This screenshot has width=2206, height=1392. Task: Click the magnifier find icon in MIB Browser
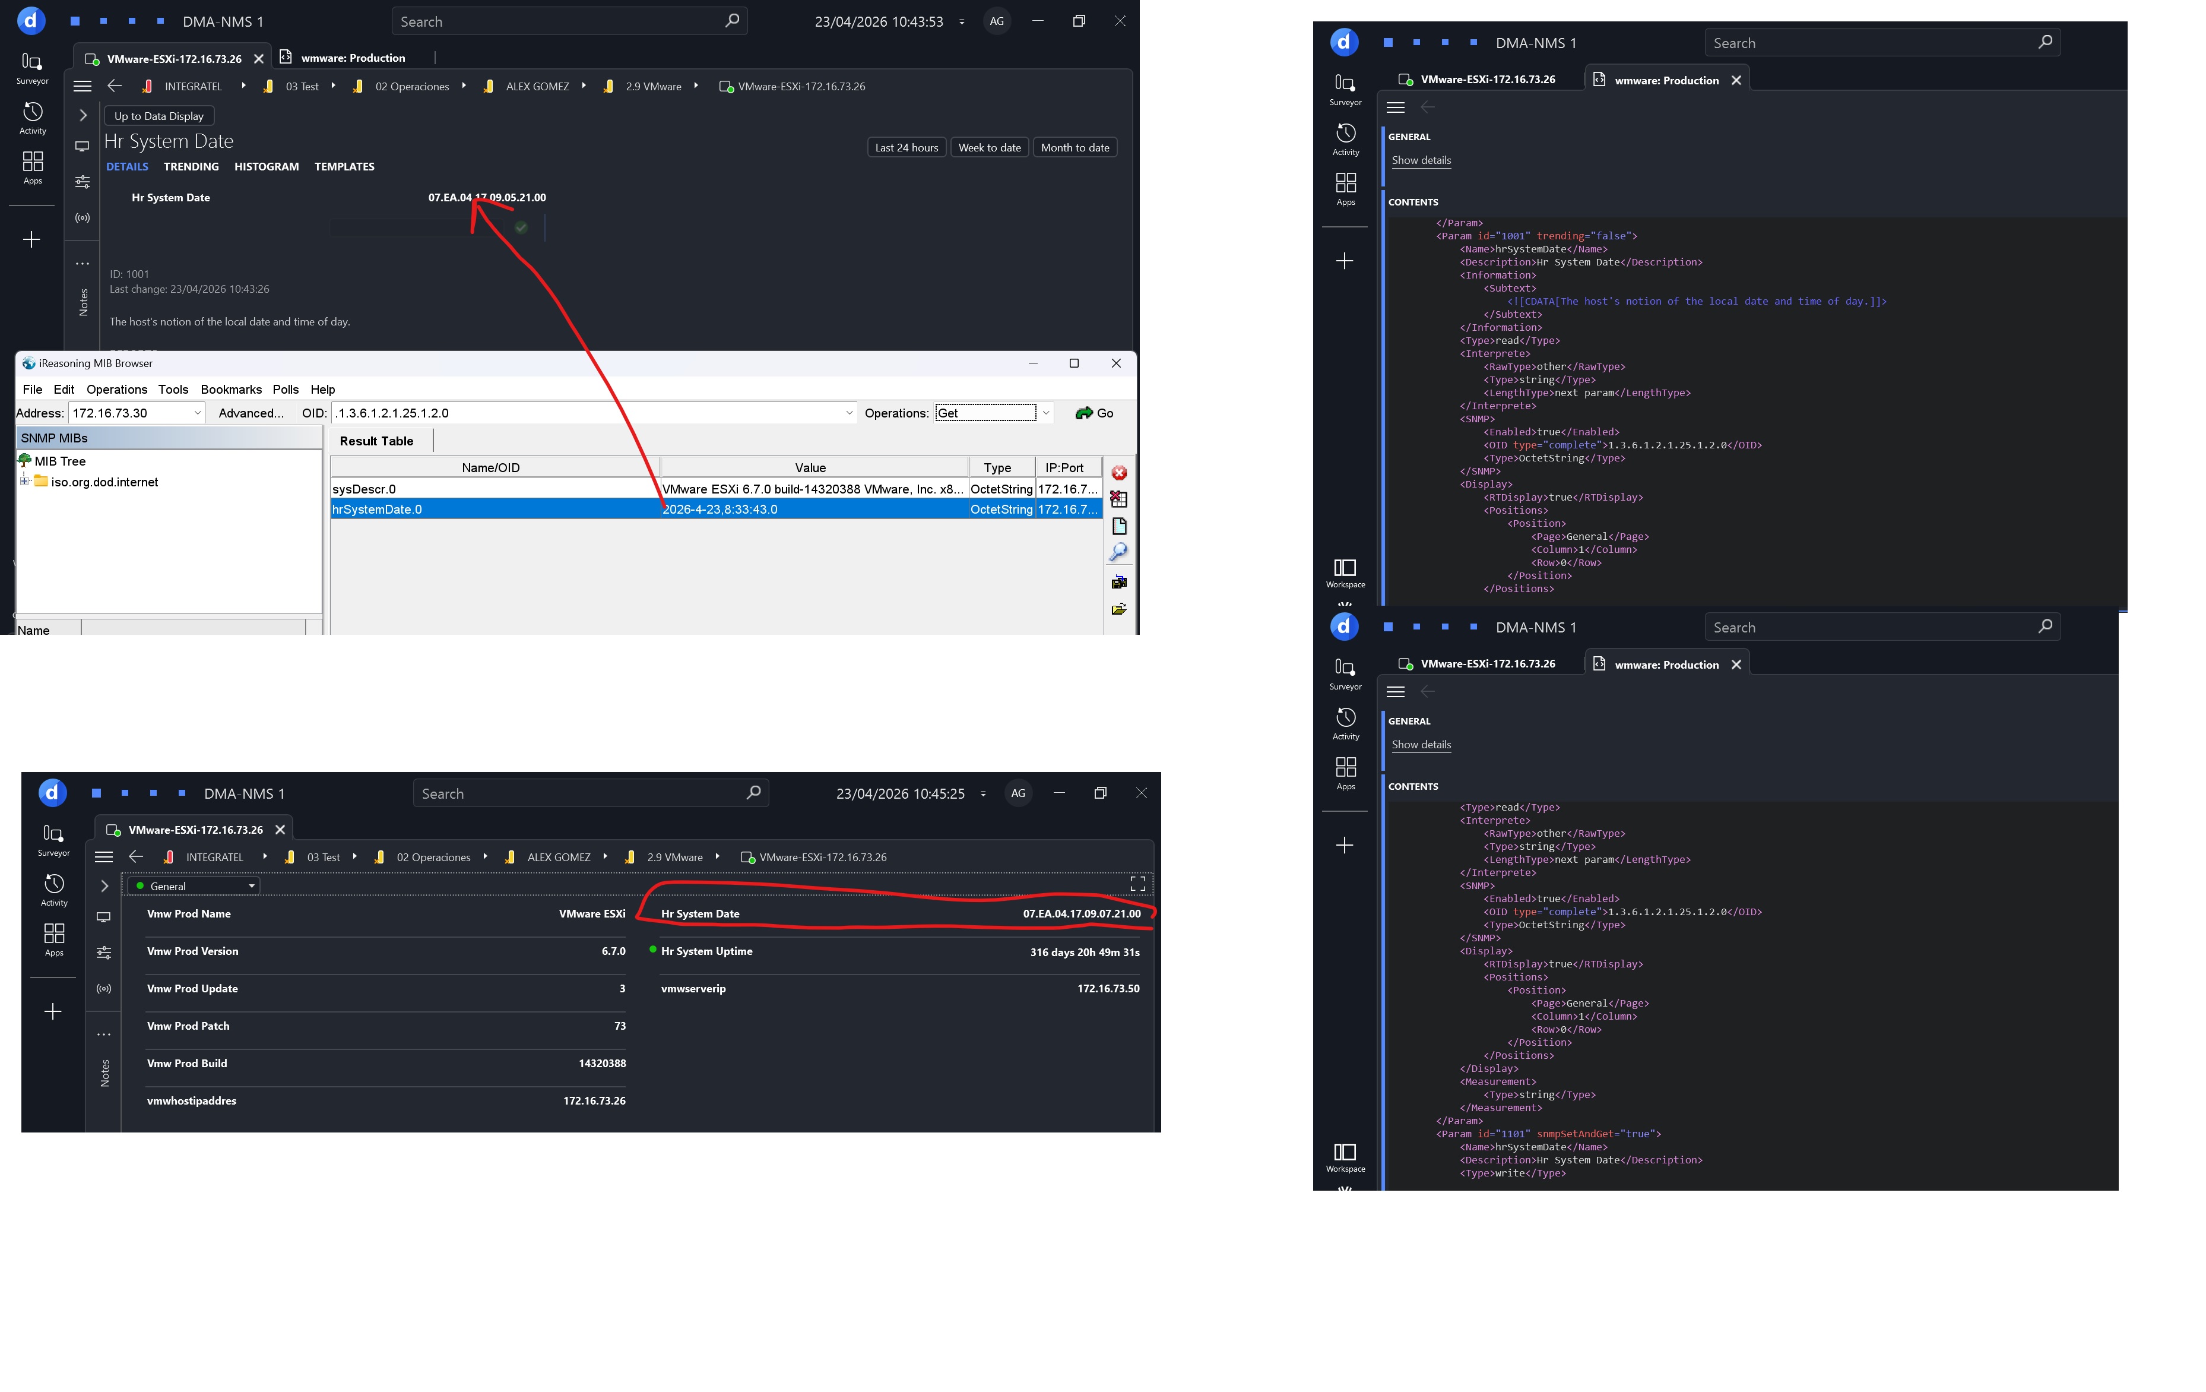[x=1118, y=553]
